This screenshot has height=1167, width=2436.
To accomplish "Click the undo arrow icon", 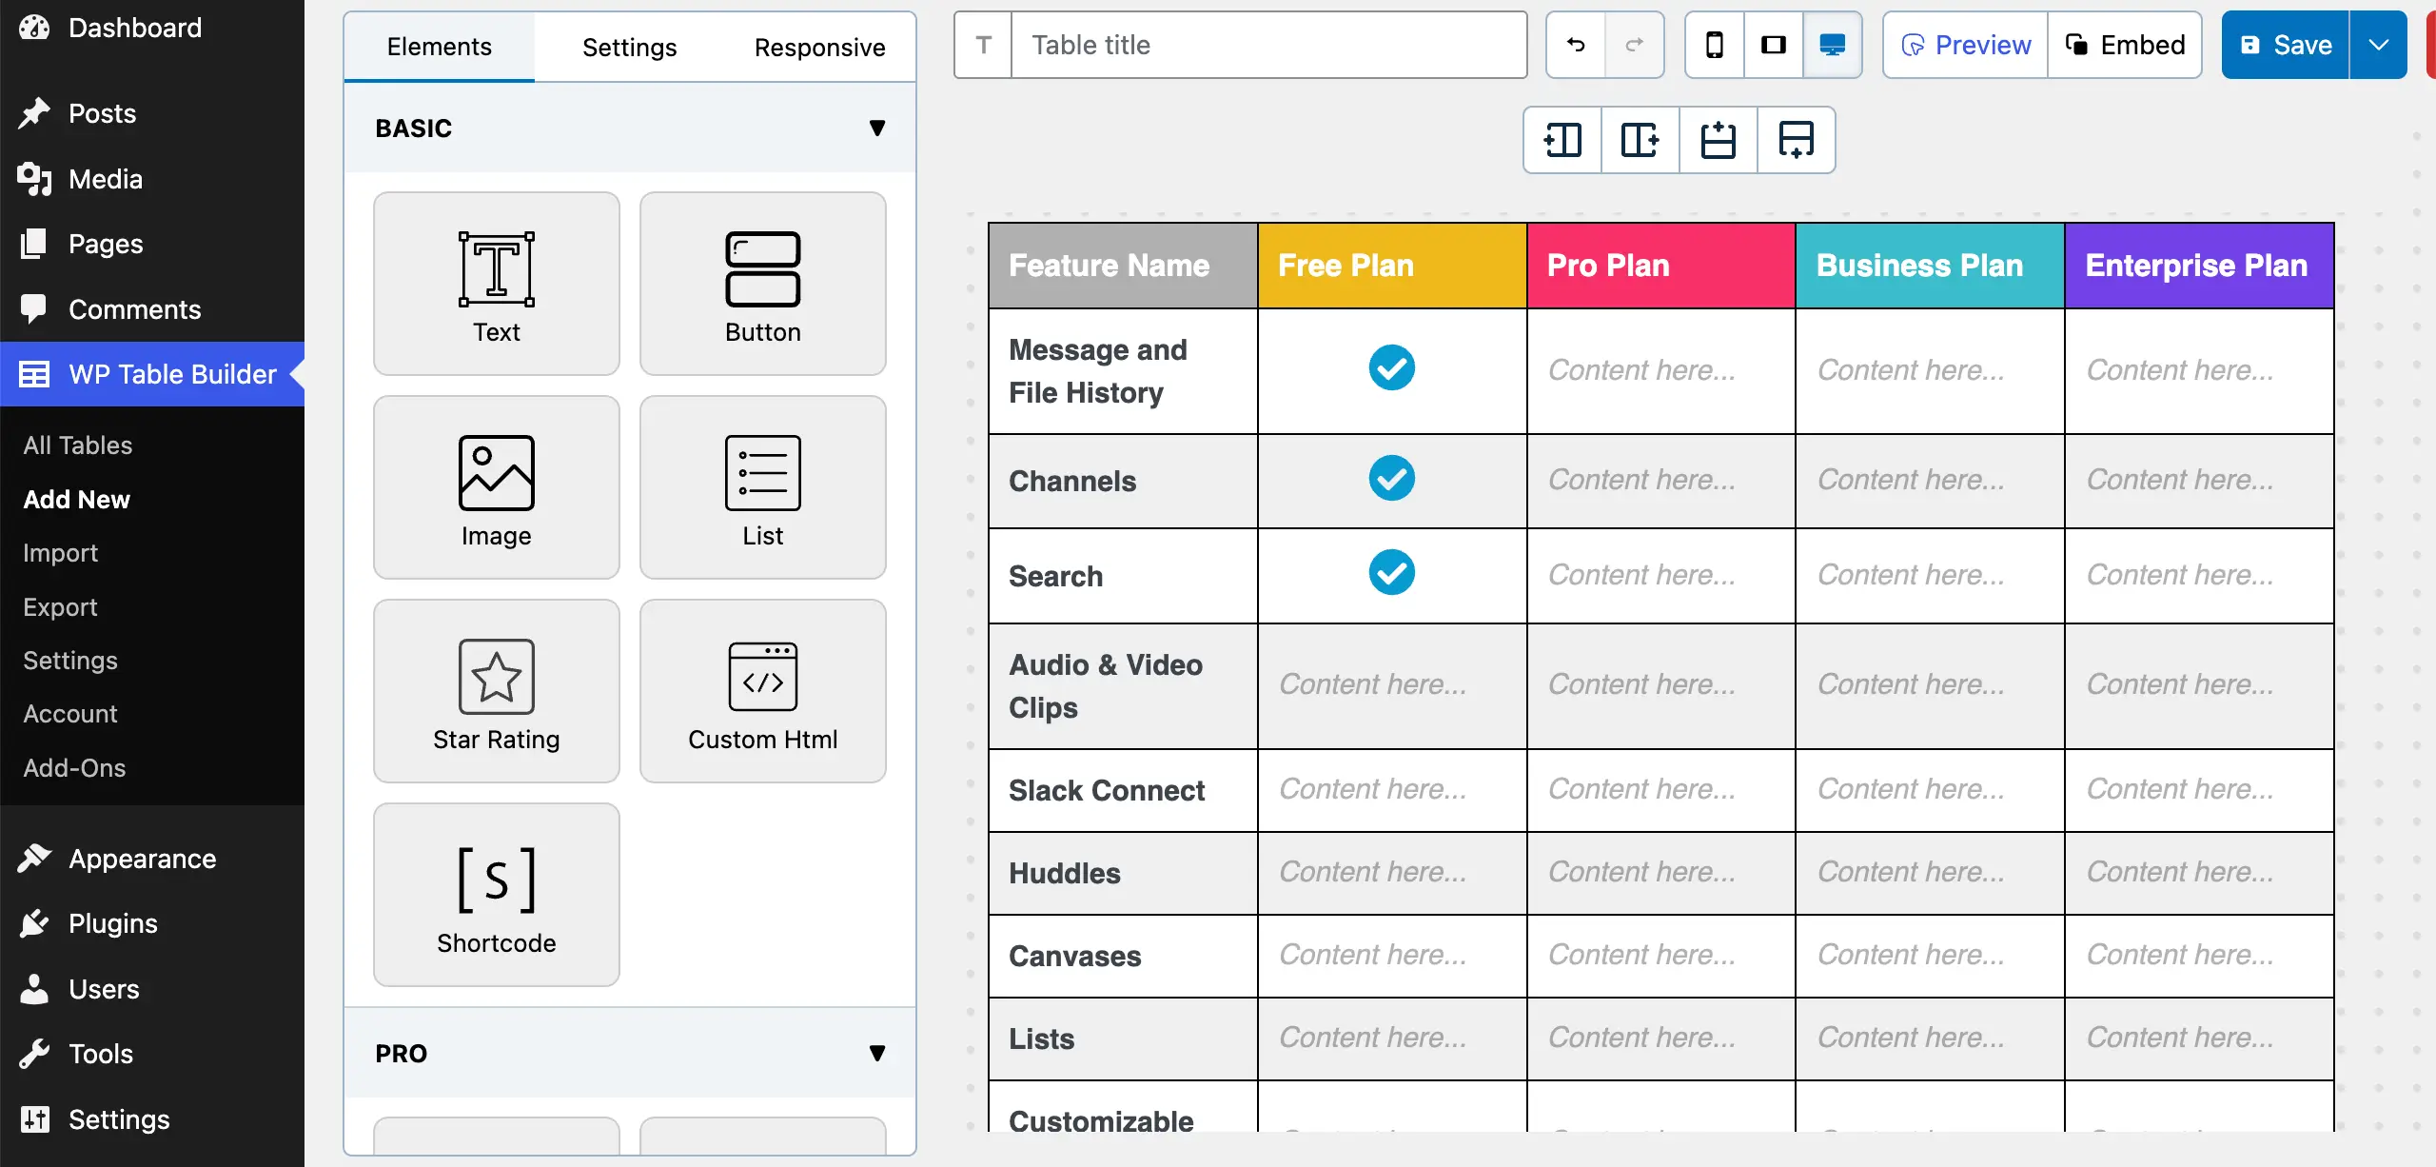I will point(1576,45).
